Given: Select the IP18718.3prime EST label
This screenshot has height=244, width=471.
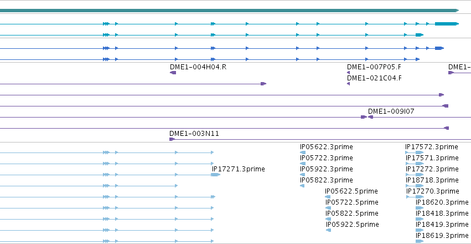Looking at the screenshot, I should click(x=432, y=180).
